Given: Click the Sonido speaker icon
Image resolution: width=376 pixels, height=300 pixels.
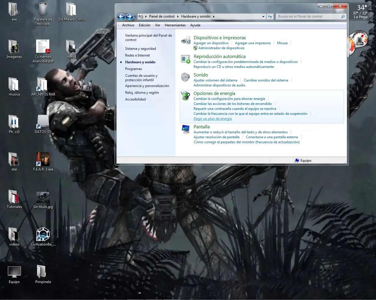Looking at the screenshot, I should pyautogui.click(x=186, y=77).
